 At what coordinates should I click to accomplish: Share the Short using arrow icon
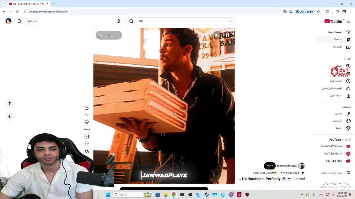click(87, 151)
